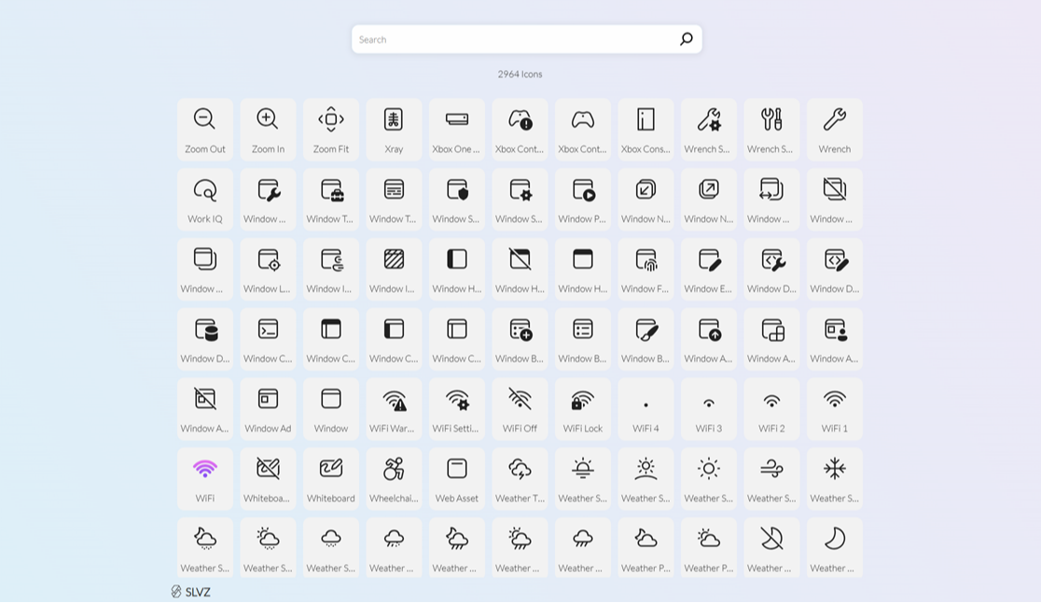
Task: Click the magnifier icon in search bar
Action: (x=687, y=39)
